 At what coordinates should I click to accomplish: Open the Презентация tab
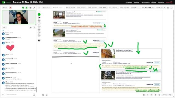[46, 8]
